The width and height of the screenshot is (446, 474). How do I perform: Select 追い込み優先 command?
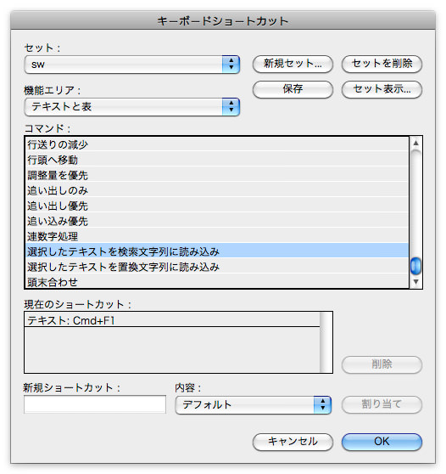[x=217, y=221]
